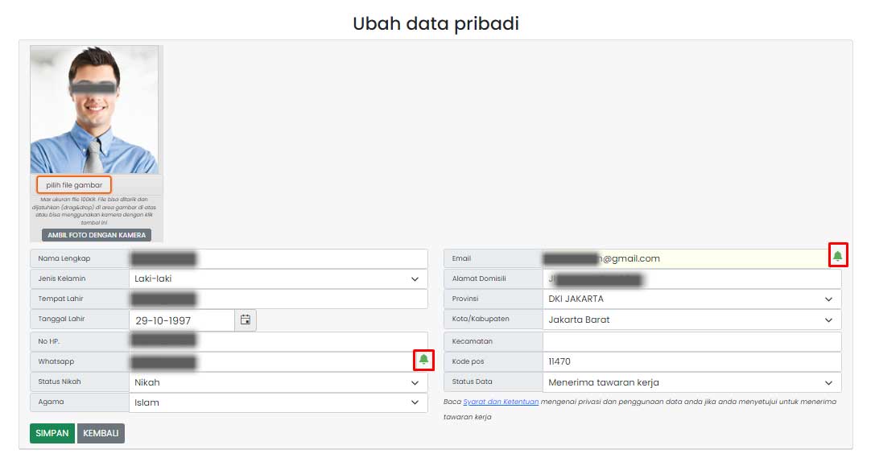Open the Syarat dan Ketentuan link
This screenshot has height=462, width=871.
(501, 402)
